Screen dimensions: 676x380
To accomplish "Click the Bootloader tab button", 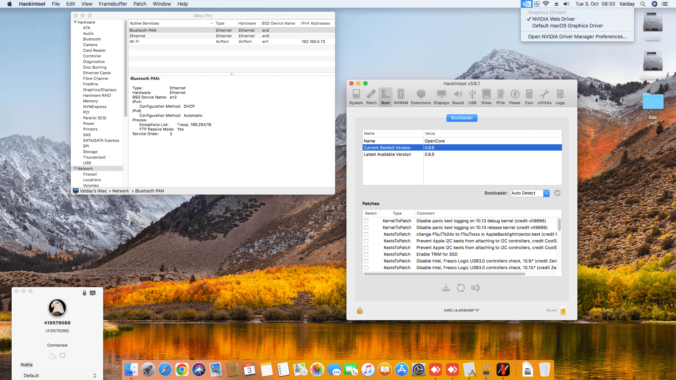I will click(462, 118).
